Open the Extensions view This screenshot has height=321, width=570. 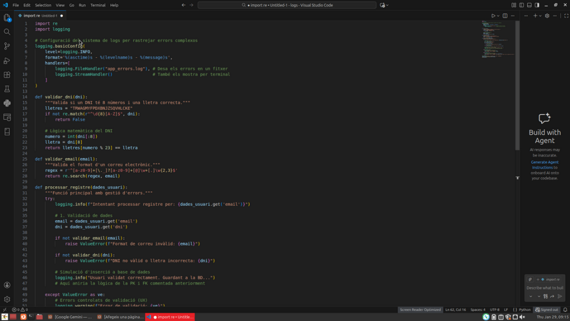pyautogui.click(x=7, y=75)
